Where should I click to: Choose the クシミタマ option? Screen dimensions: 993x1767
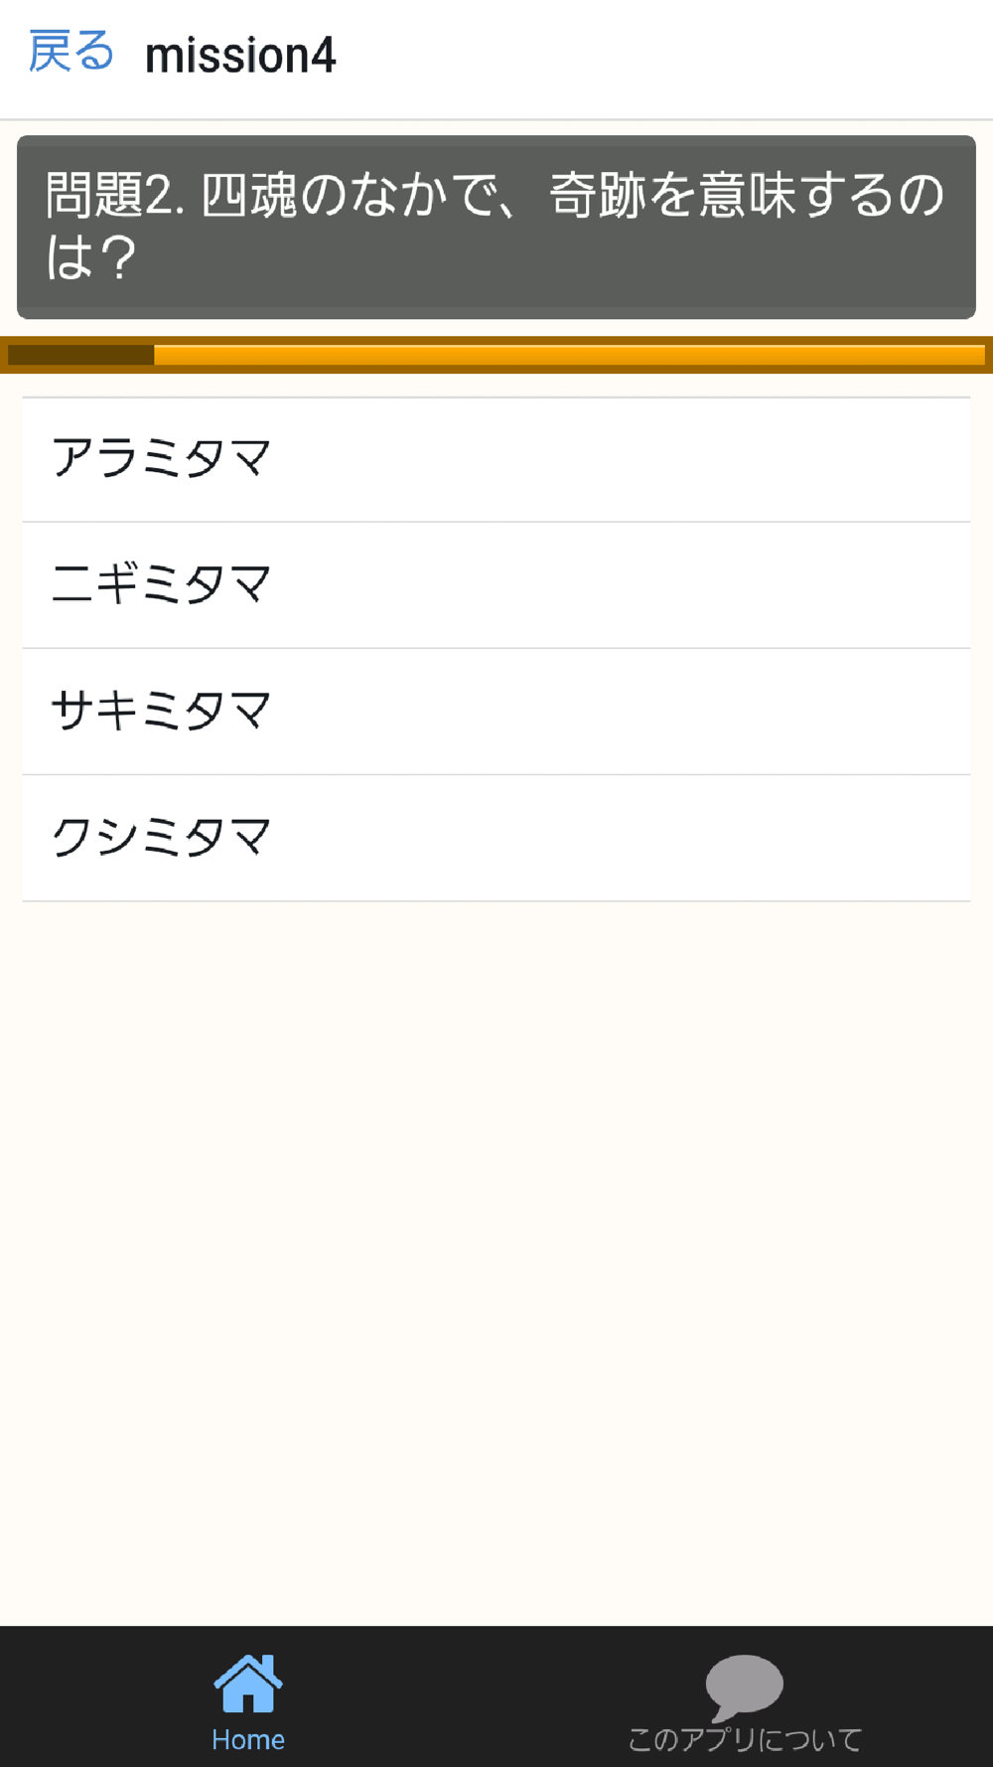point(496,838)
